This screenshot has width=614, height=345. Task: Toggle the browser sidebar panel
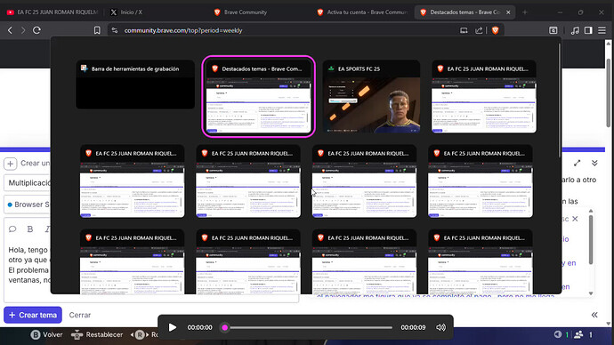(x=588, y=30)
